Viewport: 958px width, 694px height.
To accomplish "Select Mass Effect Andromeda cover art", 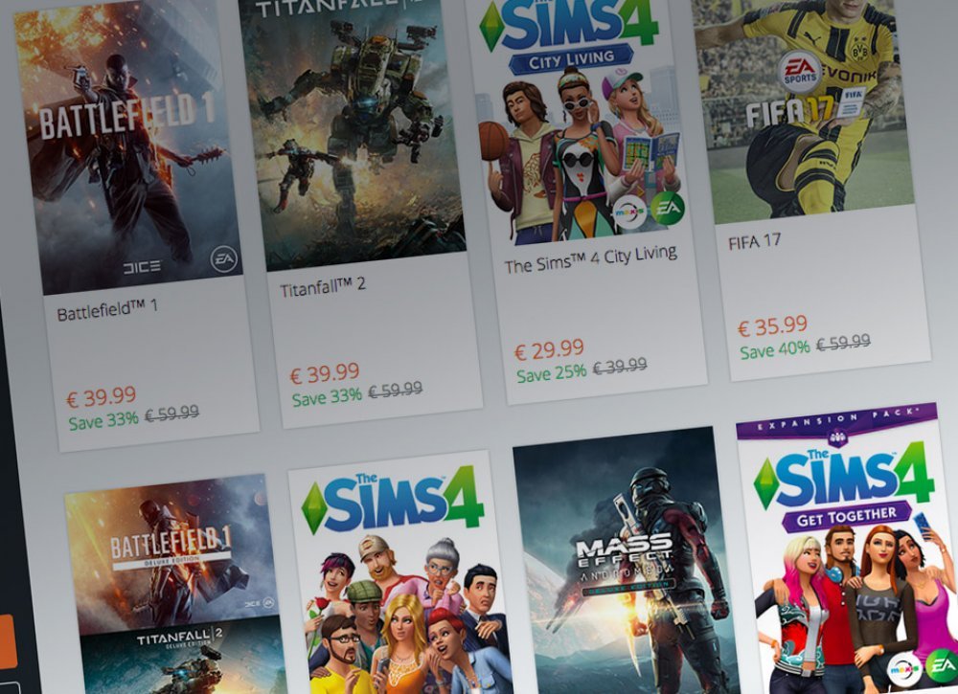I will (627, 560).
